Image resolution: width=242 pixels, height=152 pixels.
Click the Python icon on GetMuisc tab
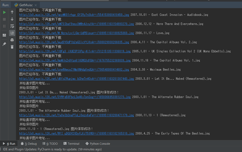tap(16, 5)
